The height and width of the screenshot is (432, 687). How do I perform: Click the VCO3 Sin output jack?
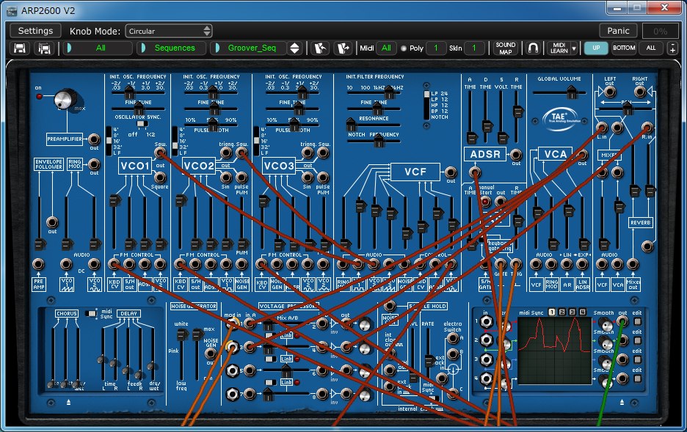point(308,177)
